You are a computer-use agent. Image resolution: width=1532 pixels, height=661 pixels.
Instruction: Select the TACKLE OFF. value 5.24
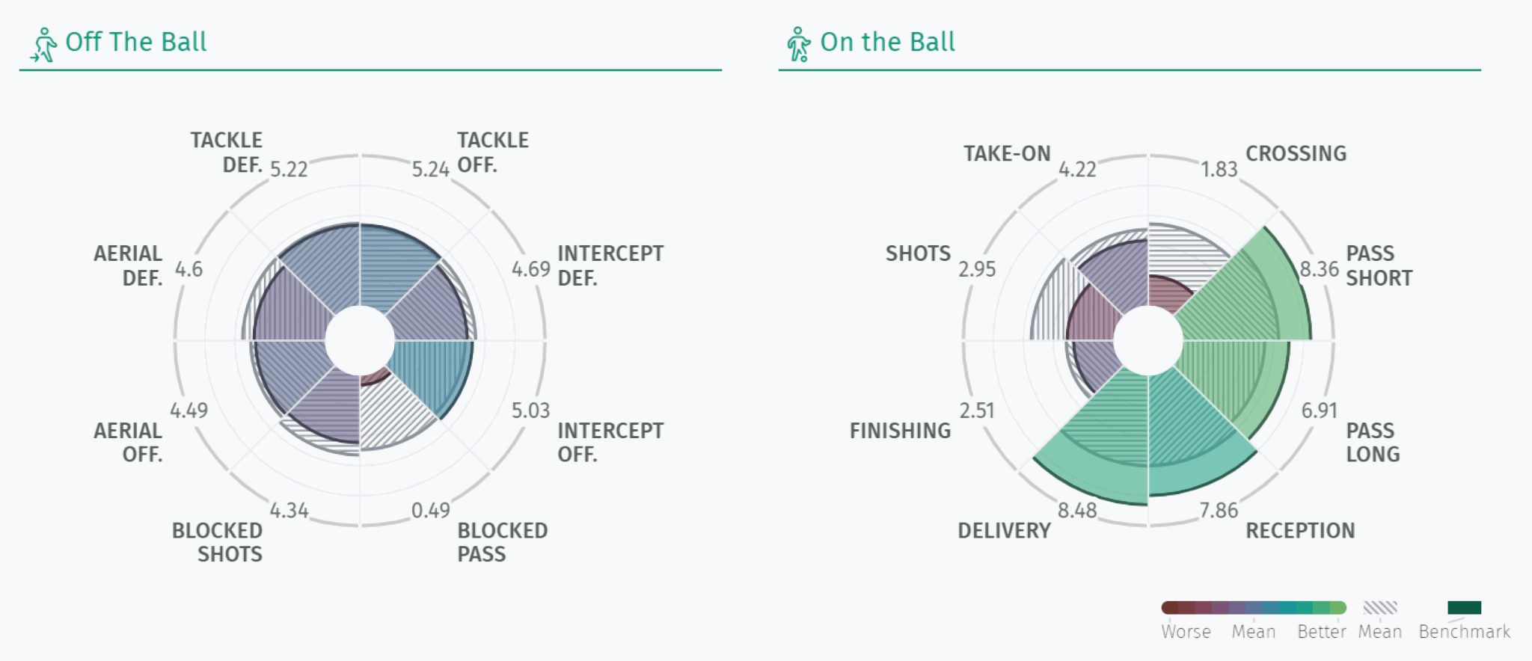(x=430, y=170)
